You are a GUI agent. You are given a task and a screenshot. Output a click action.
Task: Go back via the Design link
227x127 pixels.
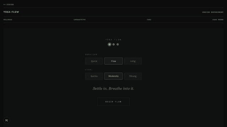[9, 5]
